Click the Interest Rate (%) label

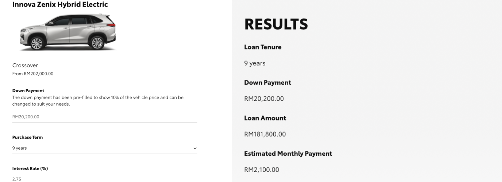click(30, 169)
